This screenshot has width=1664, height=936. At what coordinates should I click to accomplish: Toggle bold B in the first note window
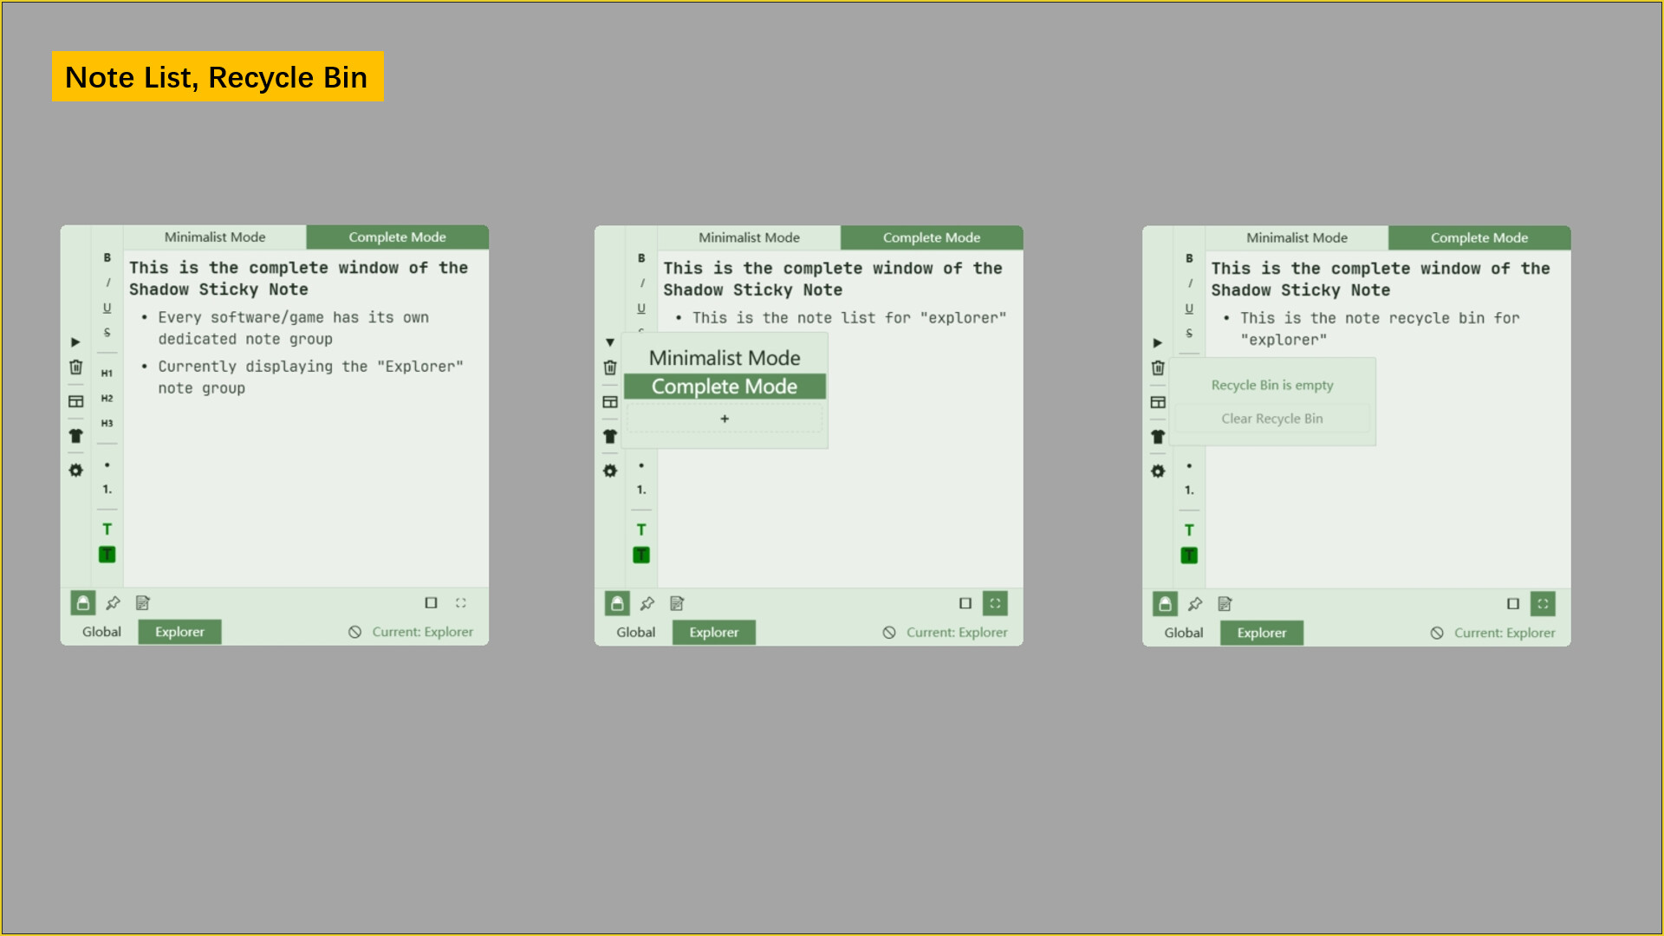[107, 257]
